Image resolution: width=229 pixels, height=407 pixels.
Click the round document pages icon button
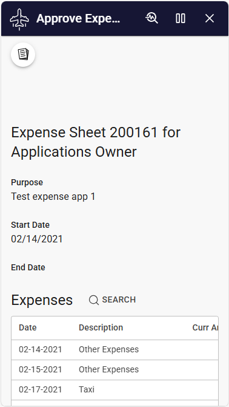(23, 55)
